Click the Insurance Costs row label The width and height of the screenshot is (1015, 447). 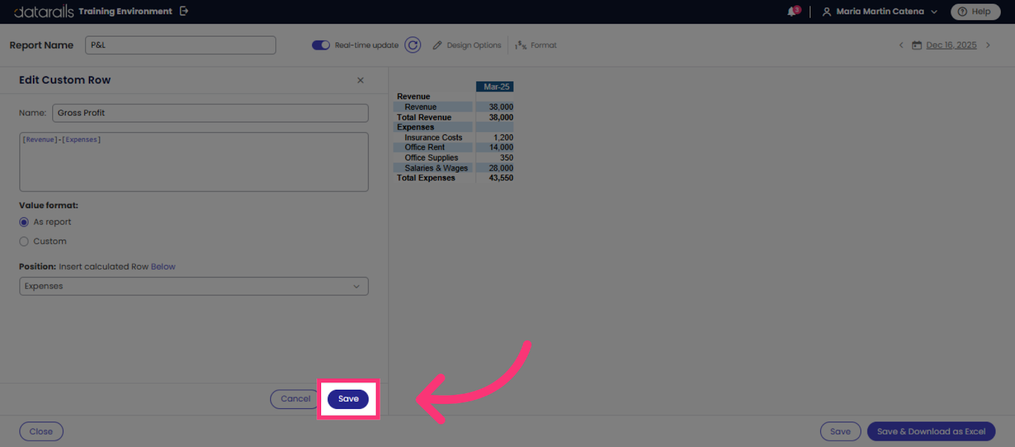click(x=433, y=138)
